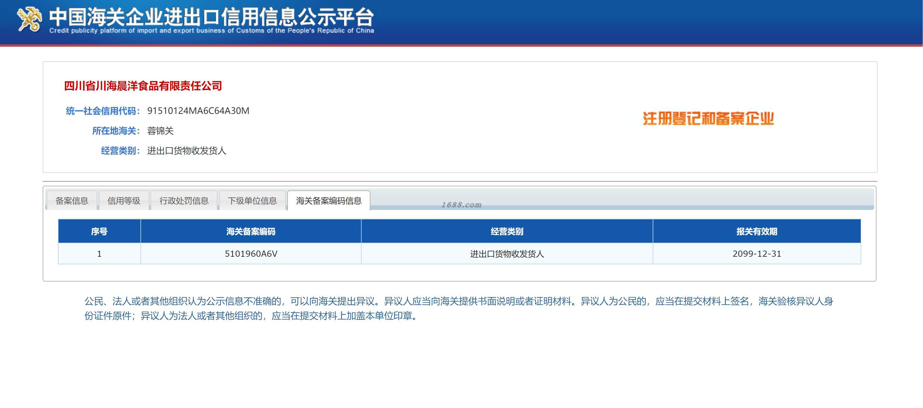Open the 备案信息 tab
This screenshot has width=923, height=408.
(72, 201)
